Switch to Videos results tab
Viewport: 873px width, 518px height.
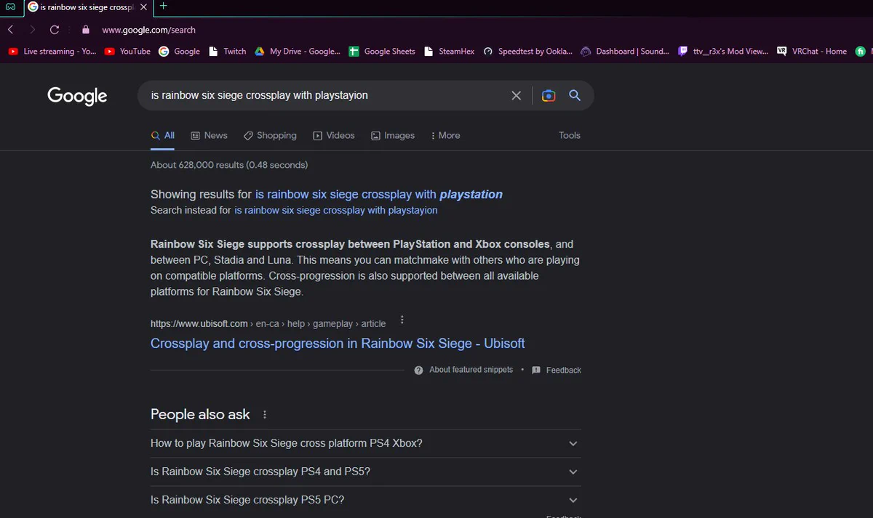(334, 135)
